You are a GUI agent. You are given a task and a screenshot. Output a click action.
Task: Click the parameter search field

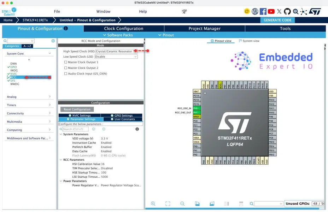pyautogui.click(x=75, y=129)
